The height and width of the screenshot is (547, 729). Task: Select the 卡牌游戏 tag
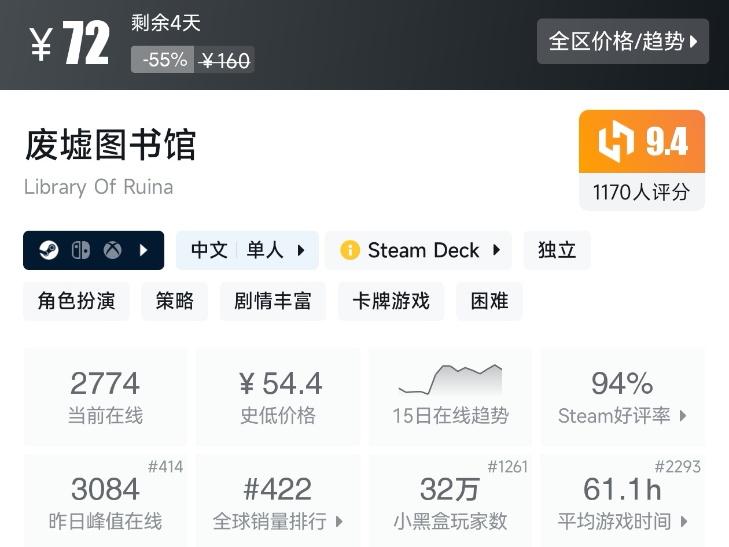pos(391,301)
